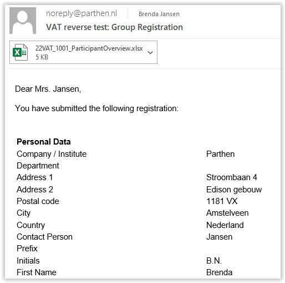
Task: Click the city value Amstelveen
Action: [227, 213]
